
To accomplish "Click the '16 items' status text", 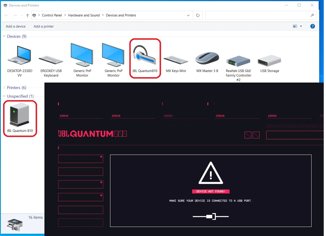I will tap(36, 217).
